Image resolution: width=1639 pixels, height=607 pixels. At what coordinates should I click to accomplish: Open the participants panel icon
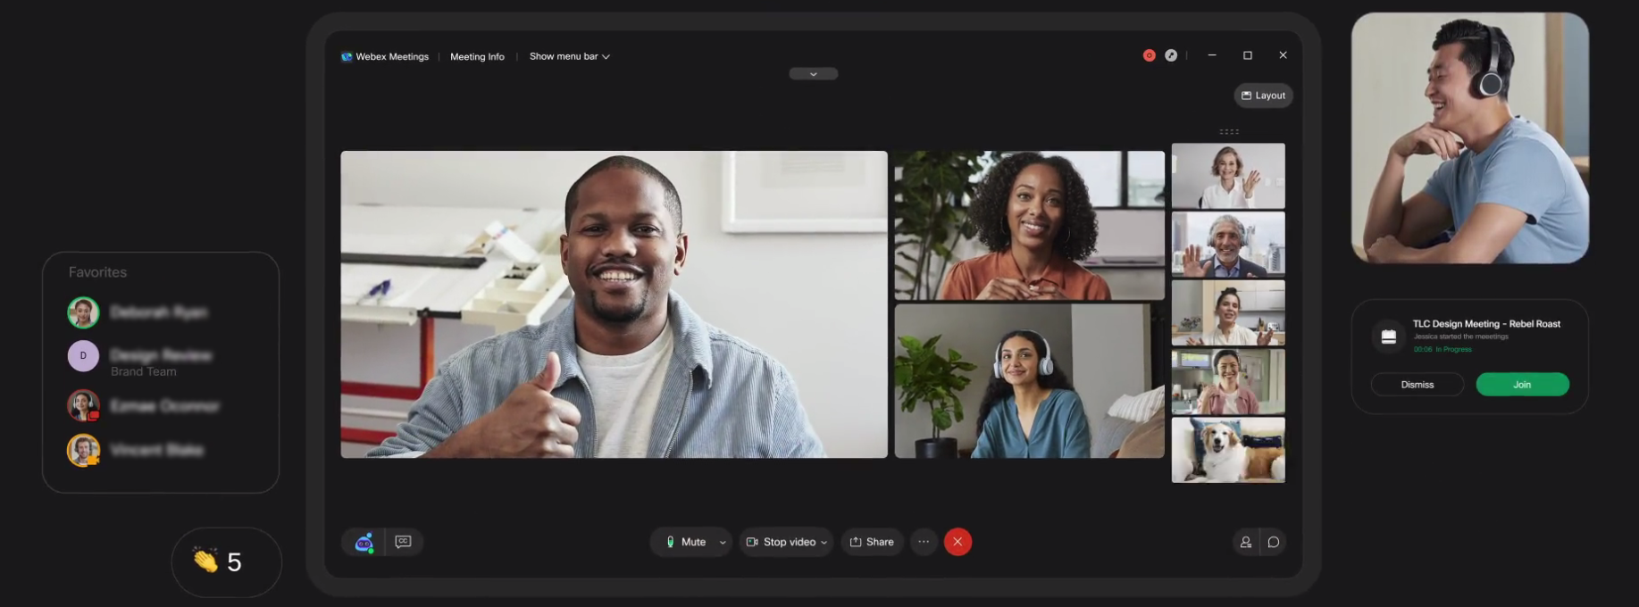(x=1245, y=542)
